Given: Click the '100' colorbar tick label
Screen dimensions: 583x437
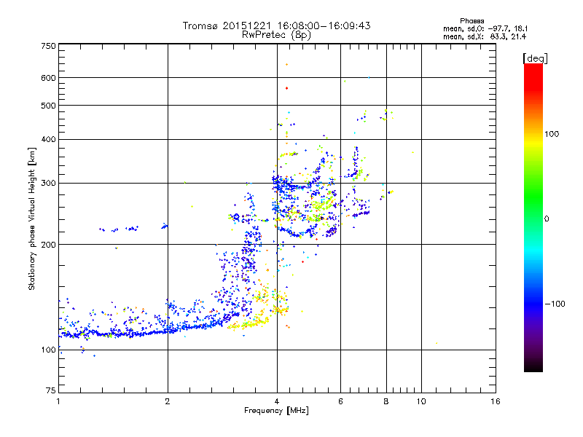Looking at the screenshot, I should tap(552, 134).
